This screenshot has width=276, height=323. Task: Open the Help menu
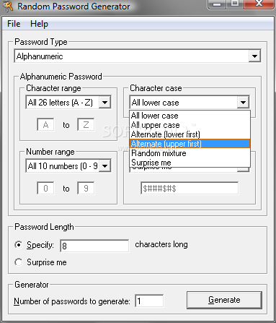[x=39, y=24]
